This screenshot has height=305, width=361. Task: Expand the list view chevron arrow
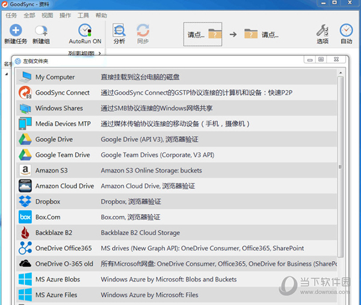pyautogui.click(x=99, y=53)
